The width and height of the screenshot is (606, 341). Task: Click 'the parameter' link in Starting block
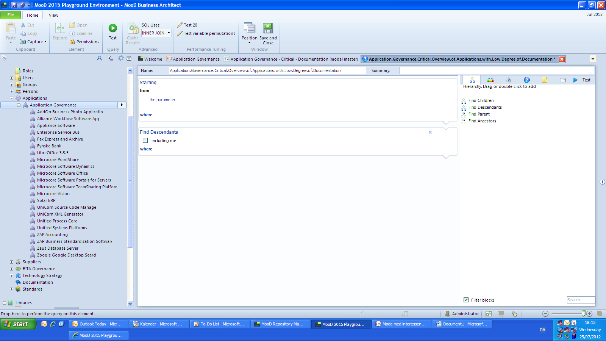[x=162, y=100]
